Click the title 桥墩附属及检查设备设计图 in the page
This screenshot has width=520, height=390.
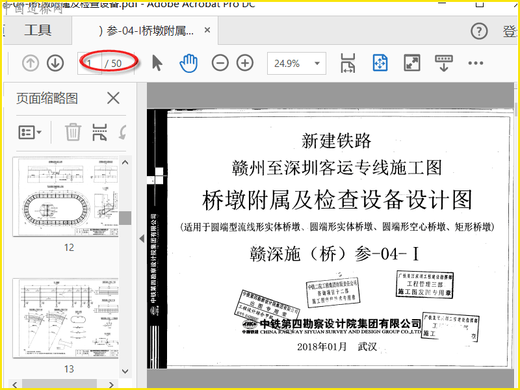[337, 200]
